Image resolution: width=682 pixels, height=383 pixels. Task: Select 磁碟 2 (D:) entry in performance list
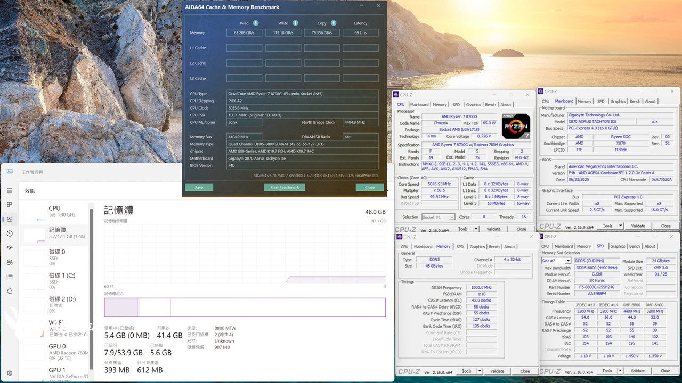pos(55,305)
